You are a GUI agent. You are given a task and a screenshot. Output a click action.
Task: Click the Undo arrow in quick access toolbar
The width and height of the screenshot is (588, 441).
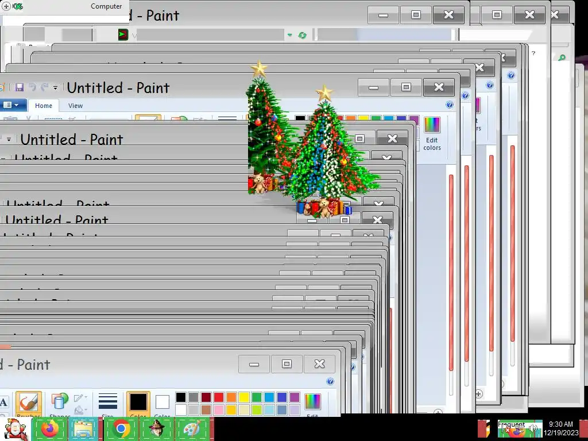tap(32, 87)
